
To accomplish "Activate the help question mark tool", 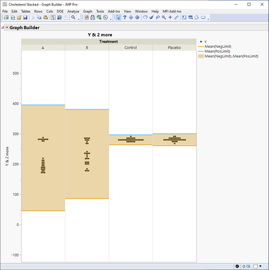I will click(x=125, y=18).
